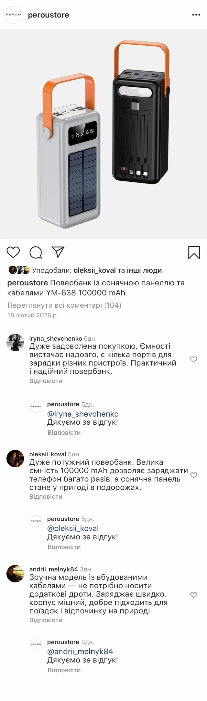Screen dimensions: 207x701
Task: Open comments via speech bubble icon
Action: coord(36,252)
